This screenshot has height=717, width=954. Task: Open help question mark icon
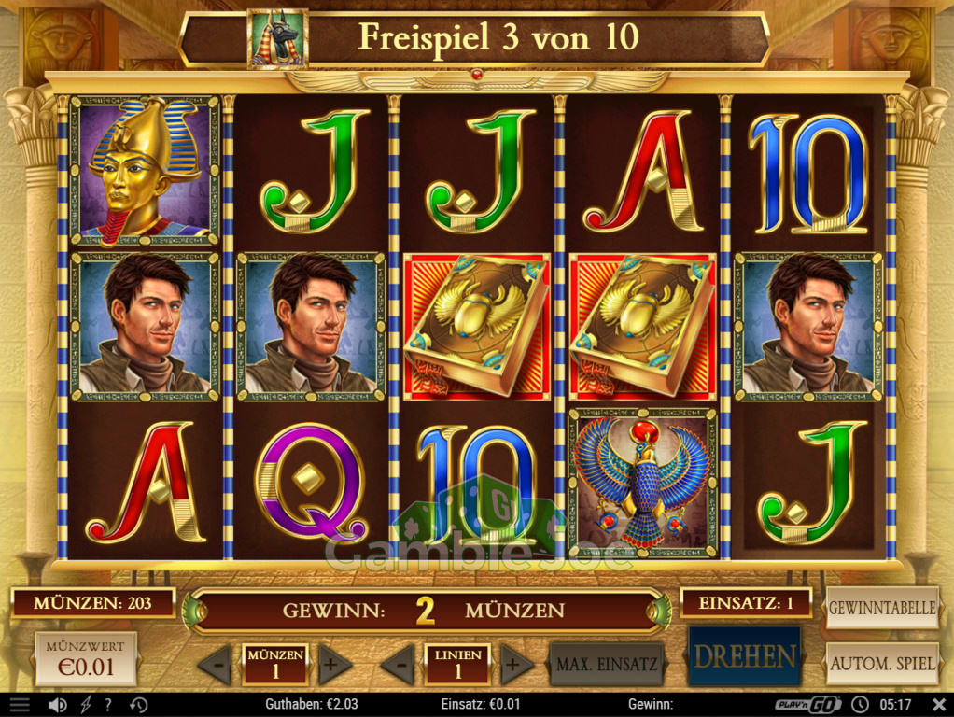click(108, 705)
